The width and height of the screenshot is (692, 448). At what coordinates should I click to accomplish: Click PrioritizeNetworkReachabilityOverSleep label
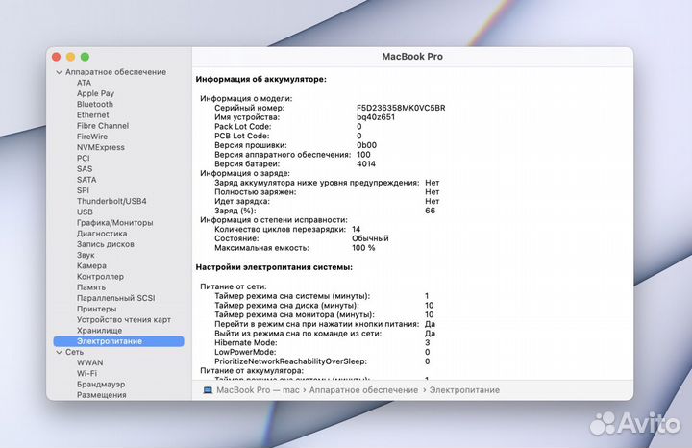[x=291, y=361]
